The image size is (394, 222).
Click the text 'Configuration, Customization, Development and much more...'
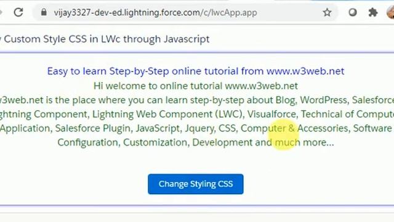click(x=196, y=142)
